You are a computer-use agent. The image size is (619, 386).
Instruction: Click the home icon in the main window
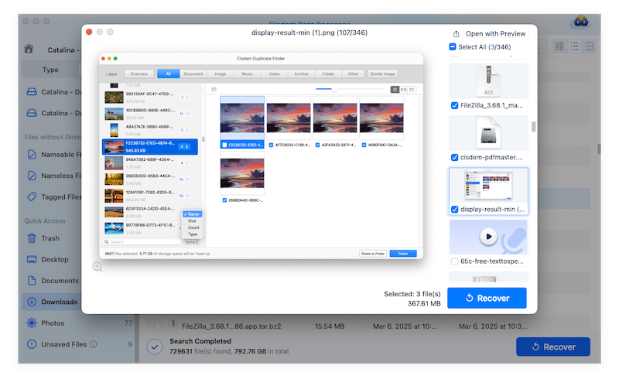tap(29, 49)
